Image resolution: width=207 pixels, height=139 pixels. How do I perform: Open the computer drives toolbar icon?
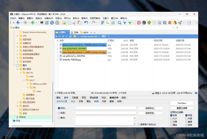(42, 23)
